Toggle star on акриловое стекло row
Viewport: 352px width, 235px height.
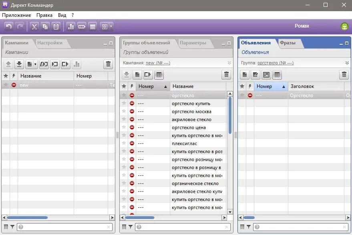coord(124,119)
